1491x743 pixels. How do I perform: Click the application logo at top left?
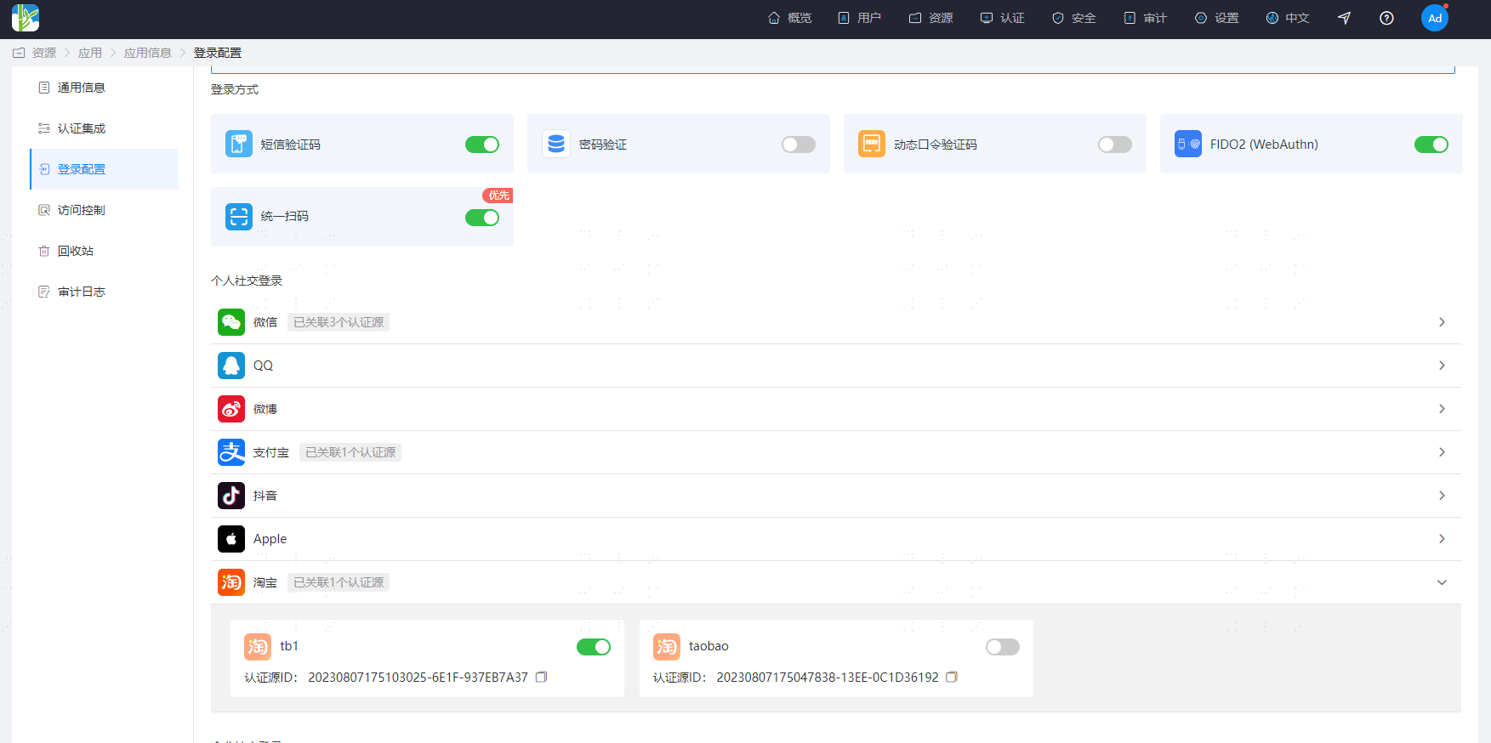pyautogui.click(x=26, y=18)
